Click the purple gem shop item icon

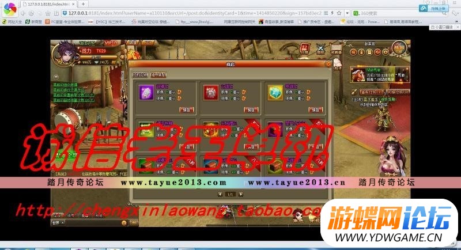(146, 93)
